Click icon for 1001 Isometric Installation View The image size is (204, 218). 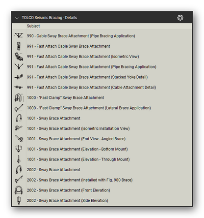(x=19, y=128)
